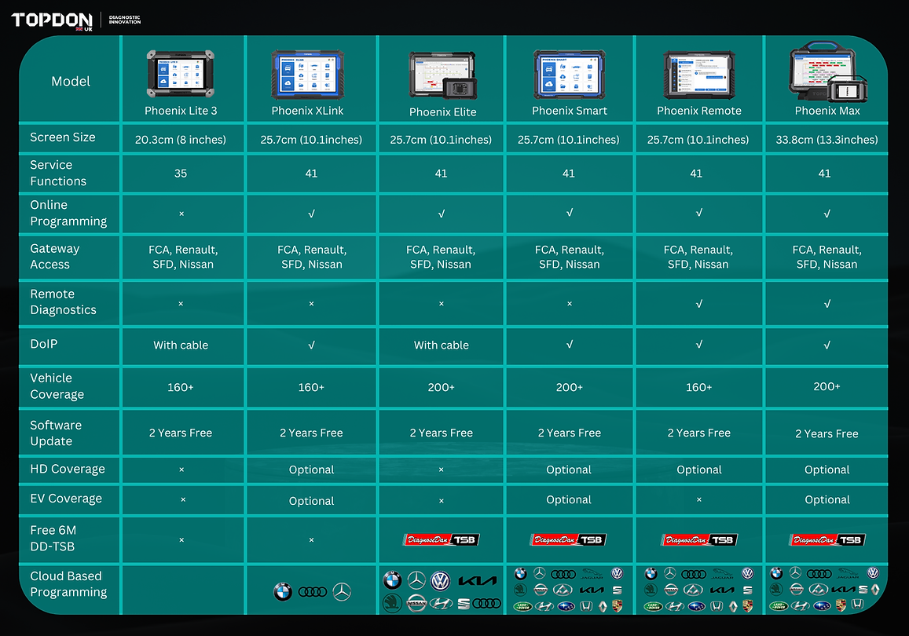The width and height of the screenshot is (909, 636).
Task: Click the DoIP checkmark for Phoenix Smart
Action: [x=570, y=344]
